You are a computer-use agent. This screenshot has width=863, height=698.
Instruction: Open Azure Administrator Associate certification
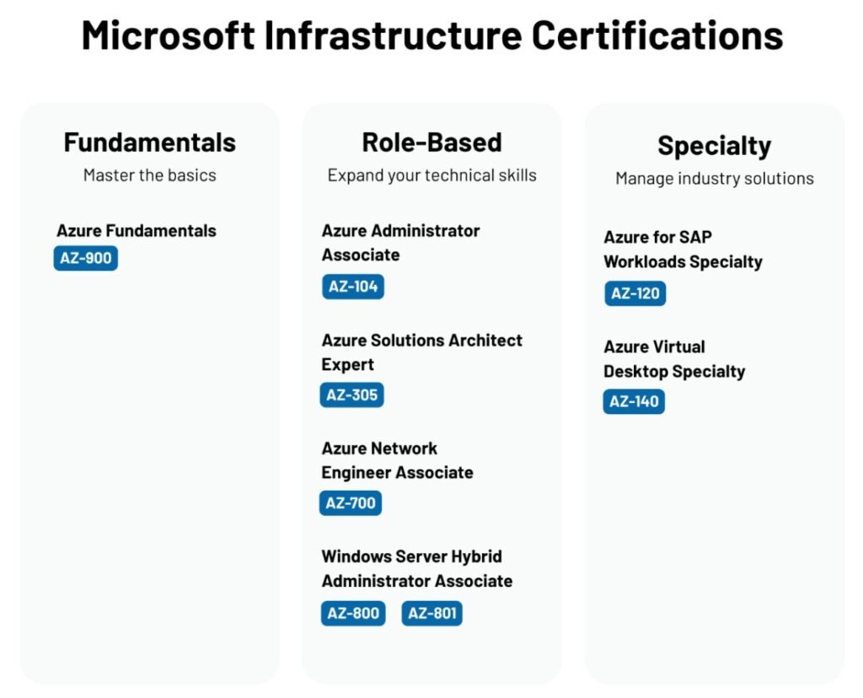(400, 243)
